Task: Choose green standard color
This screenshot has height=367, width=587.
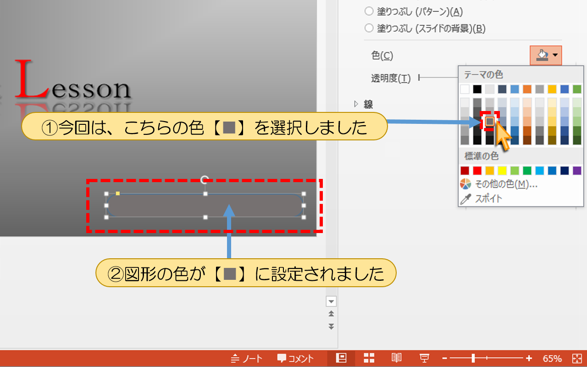Action: coord(527,171)
